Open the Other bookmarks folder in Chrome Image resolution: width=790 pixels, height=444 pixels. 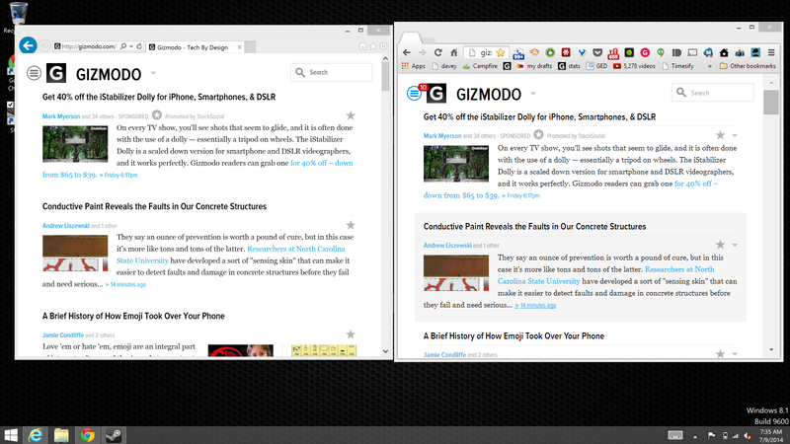(x=748, y=66)
